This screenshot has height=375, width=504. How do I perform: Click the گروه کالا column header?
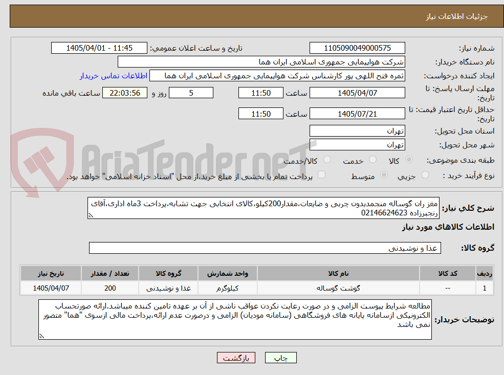click(168, 274)
